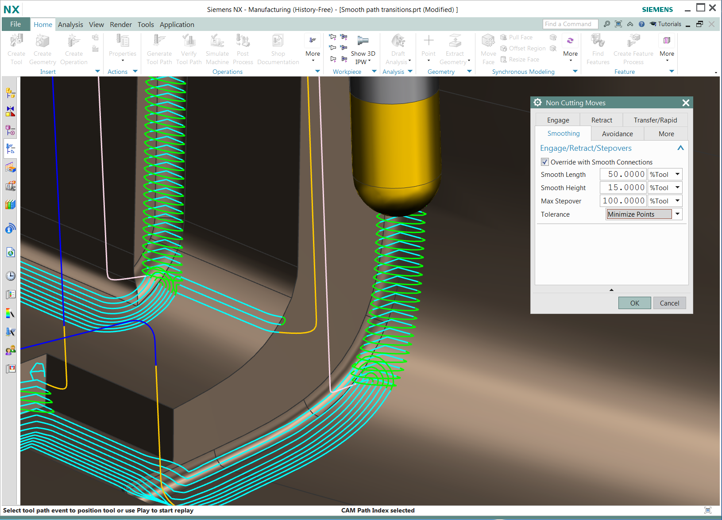The width and height of the screenshot is (722, 520).
Task: Open More in Synchronous Modeling group
Action: [570, 48]
